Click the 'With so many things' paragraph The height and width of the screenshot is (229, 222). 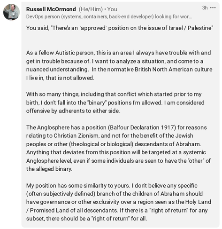coord(115,103)
